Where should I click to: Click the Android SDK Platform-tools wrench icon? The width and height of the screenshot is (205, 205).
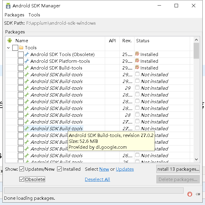pos(27,61)
